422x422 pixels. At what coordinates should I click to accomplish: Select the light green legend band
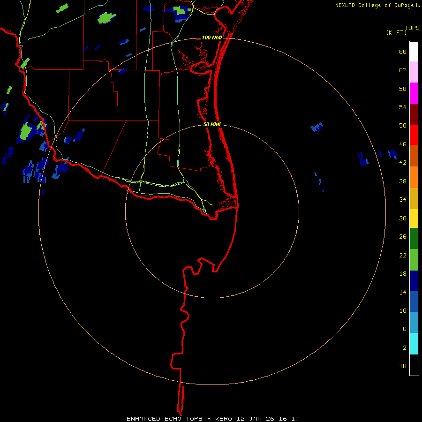414,260
